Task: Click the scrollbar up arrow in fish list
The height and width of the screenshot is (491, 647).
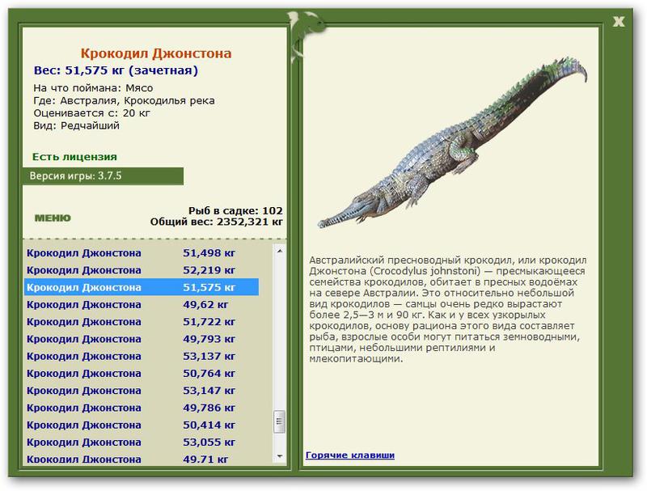Action: [x=279, y=252]
